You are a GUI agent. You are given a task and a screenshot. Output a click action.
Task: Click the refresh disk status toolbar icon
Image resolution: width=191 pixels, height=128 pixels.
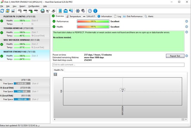coord(2,11)
